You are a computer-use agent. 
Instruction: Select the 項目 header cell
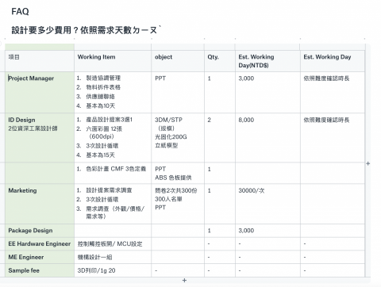click(40, 61)
